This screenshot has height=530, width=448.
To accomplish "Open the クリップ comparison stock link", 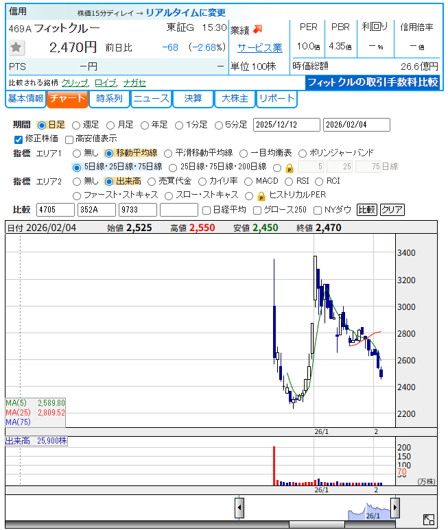I will pyautogui.click(x=75, y=83).
